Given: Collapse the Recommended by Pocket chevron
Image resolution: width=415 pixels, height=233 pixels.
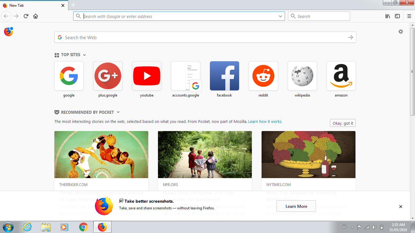Looking at the screenshot, I should (x=118, y=112).
